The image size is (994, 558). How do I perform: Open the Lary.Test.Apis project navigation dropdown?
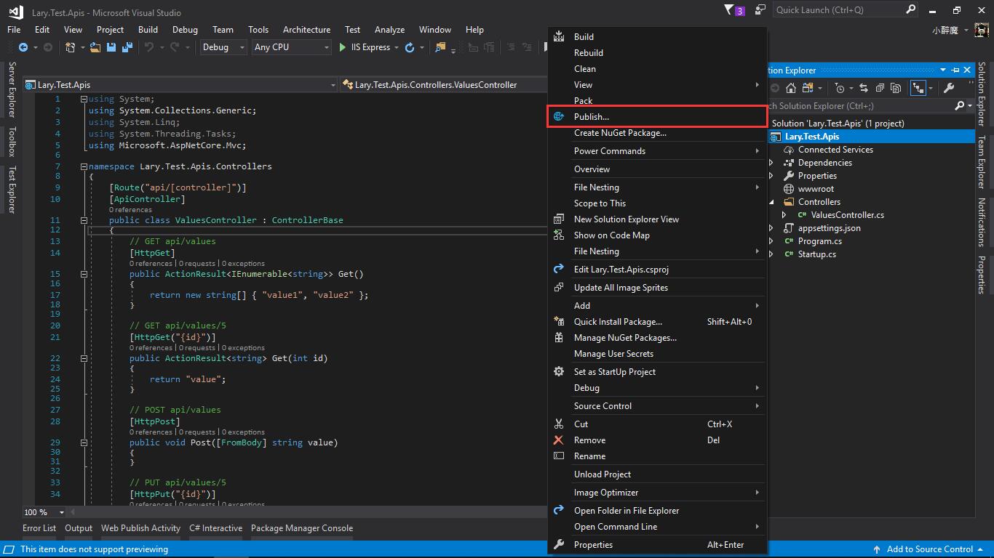click(x=181, y=85)
